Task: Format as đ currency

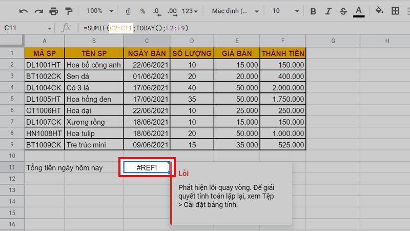Action: coord(128,11)
